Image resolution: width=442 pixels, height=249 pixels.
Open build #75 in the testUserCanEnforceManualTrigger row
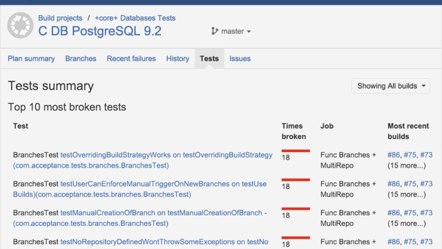[410, 184]
